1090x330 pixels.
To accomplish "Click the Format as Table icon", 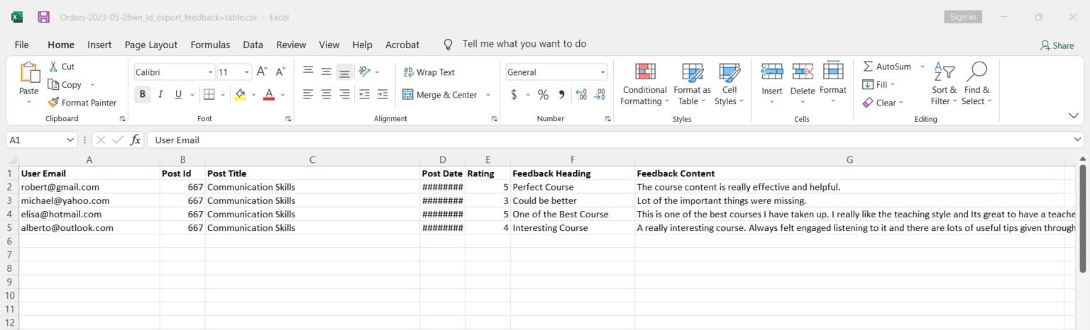I will [692, 72].
